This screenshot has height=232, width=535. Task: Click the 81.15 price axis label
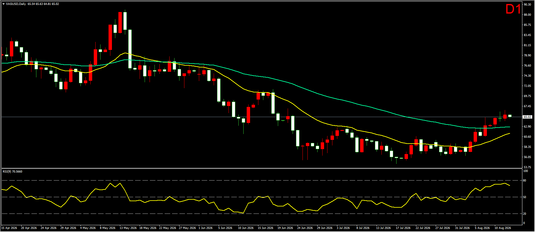(x=527, y=45)
